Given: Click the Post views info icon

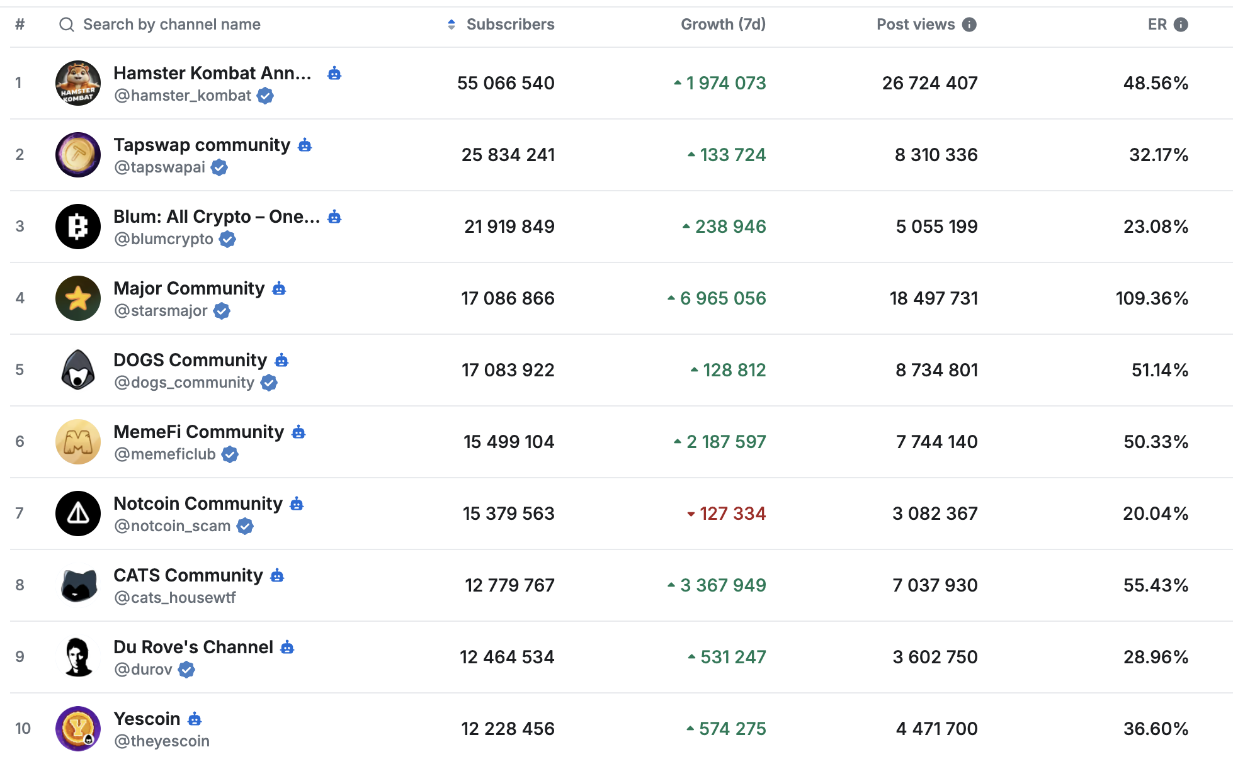Looking at the screenshot, I should tap(969, 25).
